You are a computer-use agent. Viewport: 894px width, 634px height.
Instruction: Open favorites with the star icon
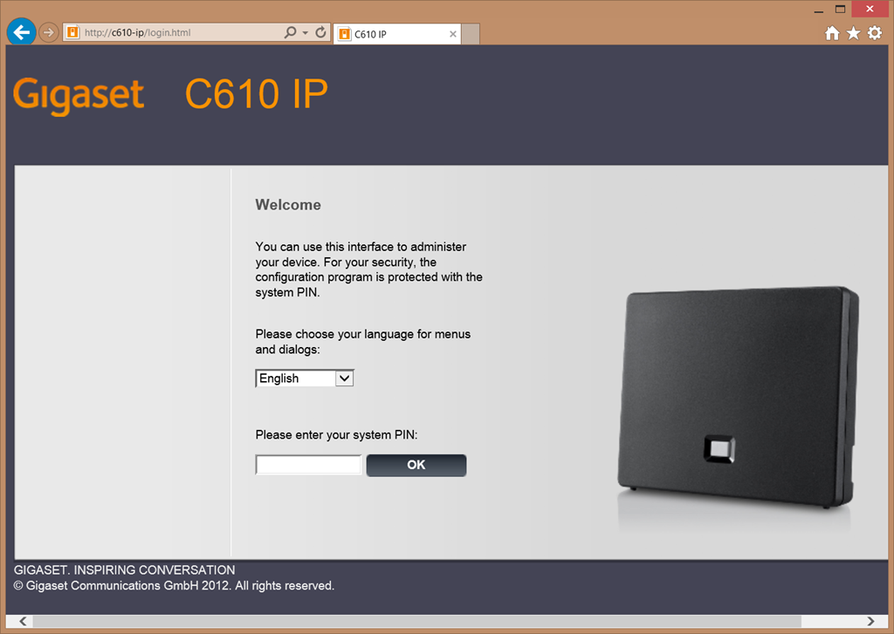(853, 33)
